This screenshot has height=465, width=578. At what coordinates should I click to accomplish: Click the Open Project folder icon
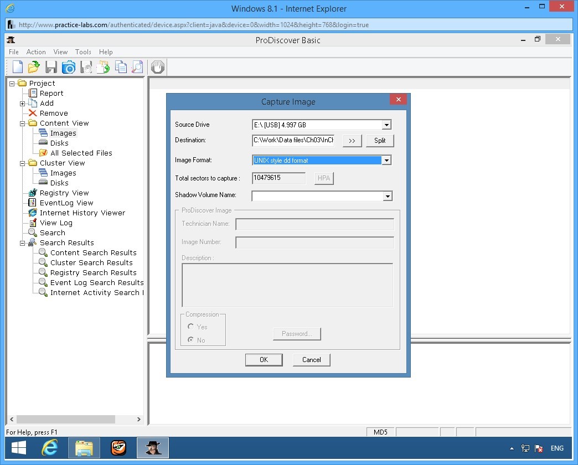tap(34, 67)
